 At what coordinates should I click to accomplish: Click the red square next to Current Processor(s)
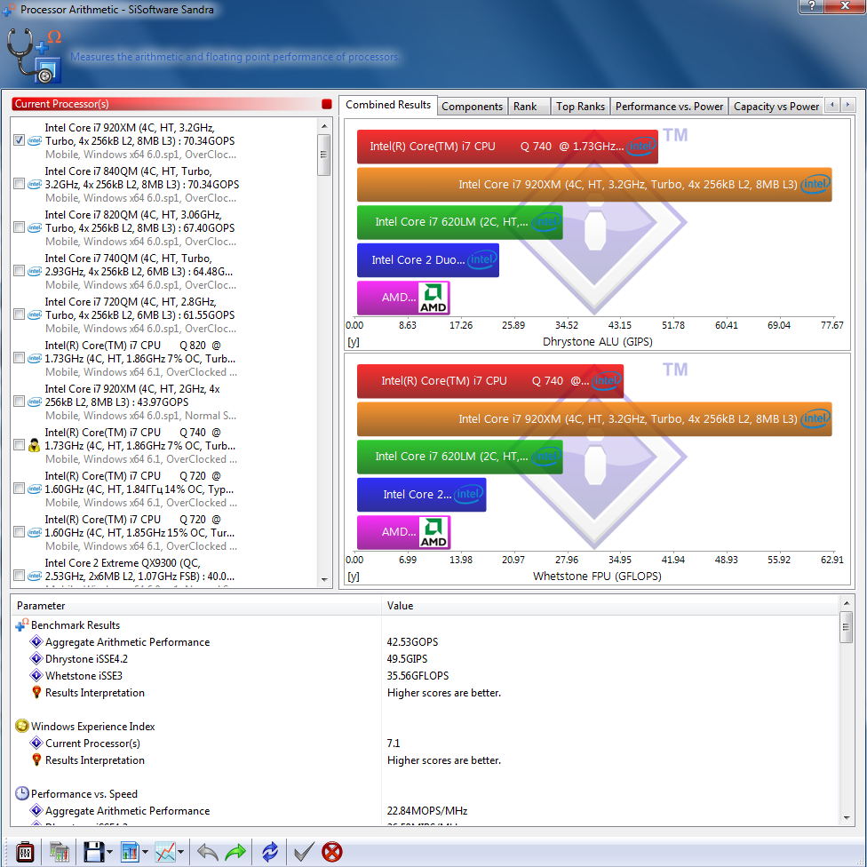click(x=327, y=104)
